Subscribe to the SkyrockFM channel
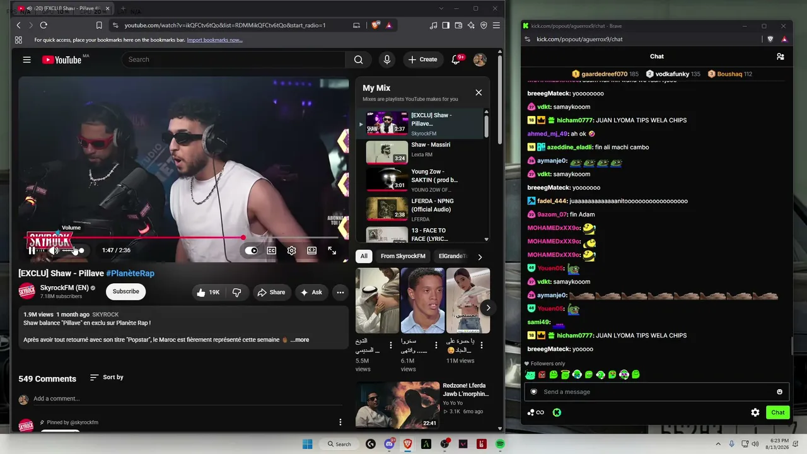 click(x=125, y=291)
